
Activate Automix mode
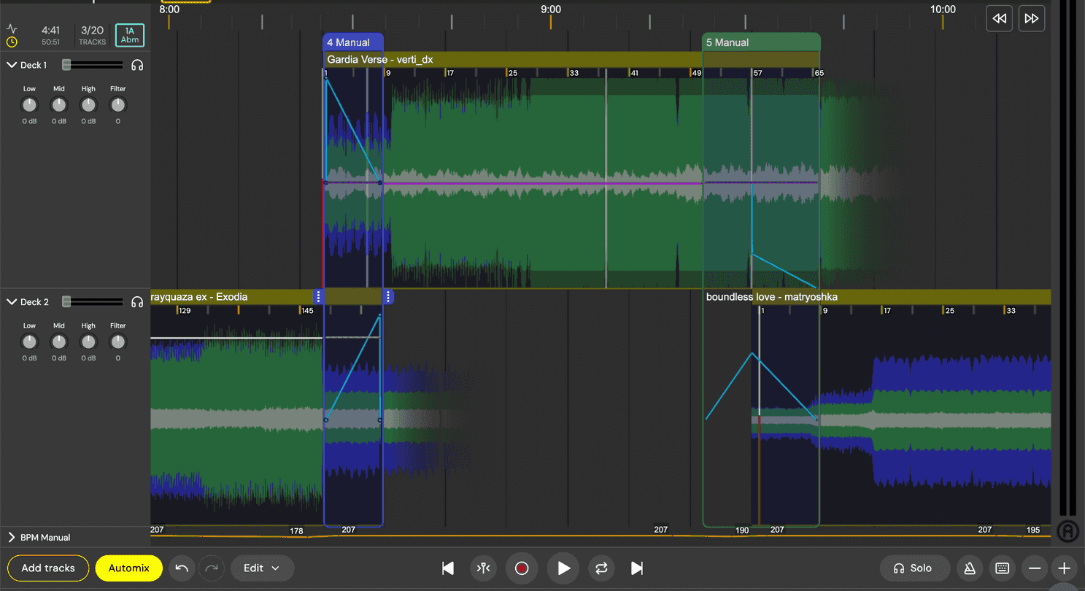(x=128, y=568)
